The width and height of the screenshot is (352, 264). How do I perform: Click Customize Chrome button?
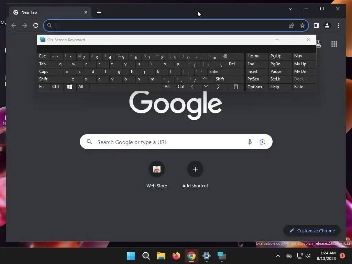point(312,231)
